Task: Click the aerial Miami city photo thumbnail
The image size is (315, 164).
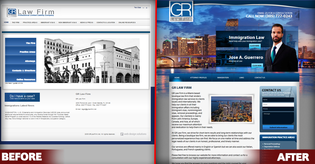Action: pyautogui.click(x=230, y=108)
